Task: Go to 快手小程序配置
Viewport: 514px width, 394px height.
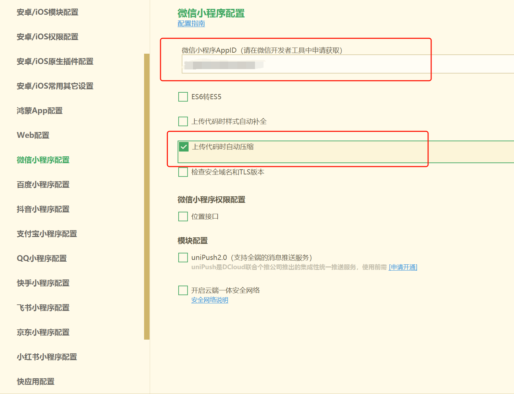Action: tap(43, 283)
